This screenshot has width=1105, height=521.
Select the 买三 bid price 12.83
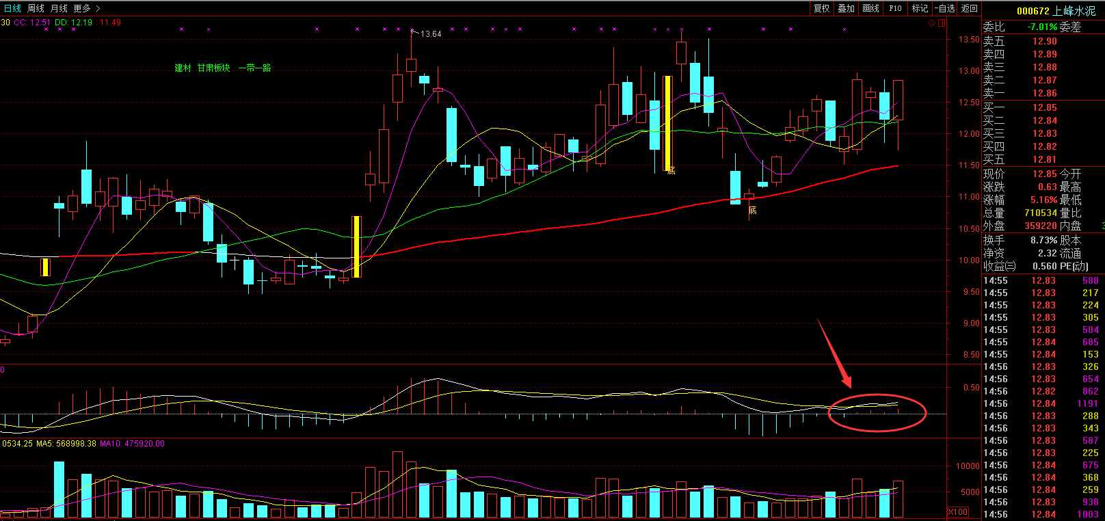(x=1044, y=133)
